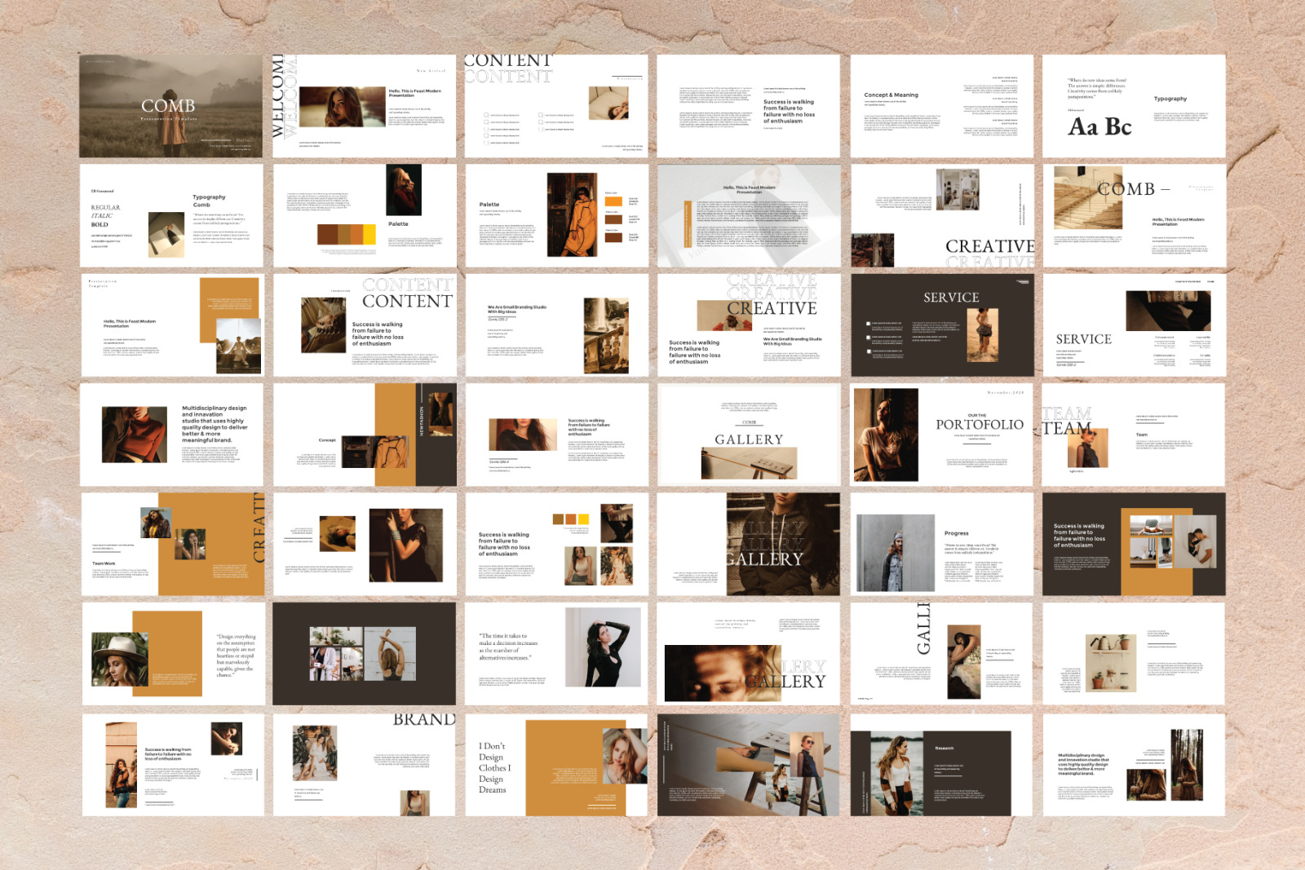
Task: Click the 'I Don't Design Clothes I Design Dreams' text
Action: (493, 766)
